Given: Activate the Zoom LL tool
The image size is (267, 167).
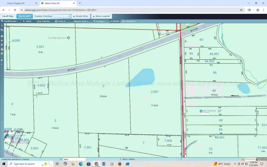Looking at the screenshot, I should tap(60, 21).
